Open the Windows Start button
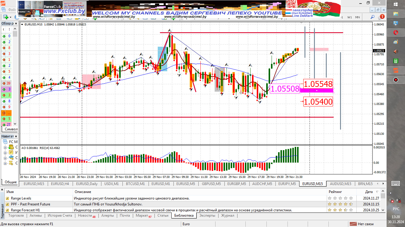The height and width of the screenshot is (227, 405). tap(396, 4)
